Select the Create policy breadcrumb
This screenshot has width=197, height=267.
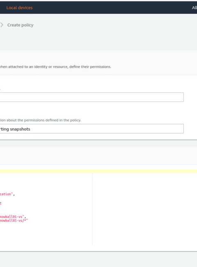click(20, 25)
